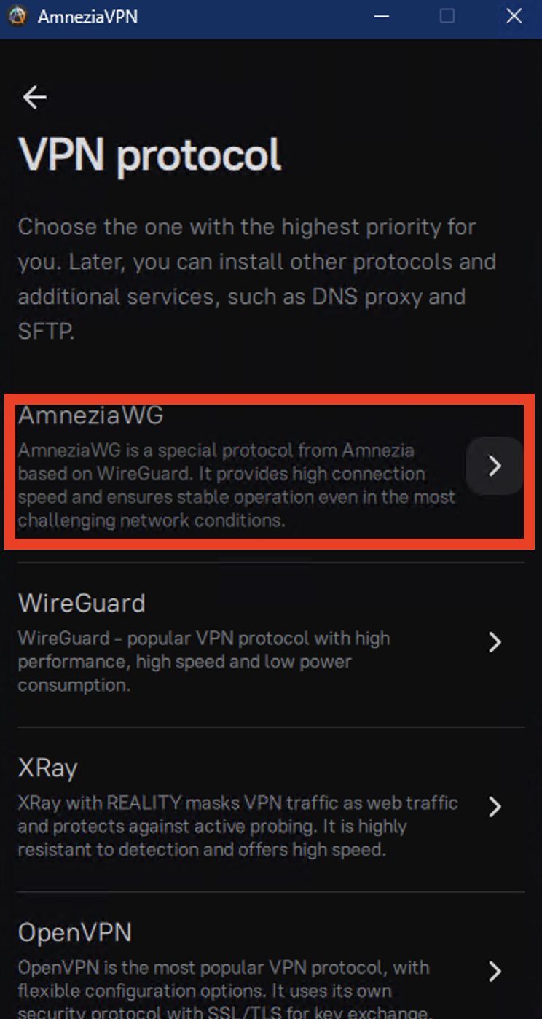Open AmneziaWG using its chevron arrow
542x1019 pixels.
coord(495,466)
